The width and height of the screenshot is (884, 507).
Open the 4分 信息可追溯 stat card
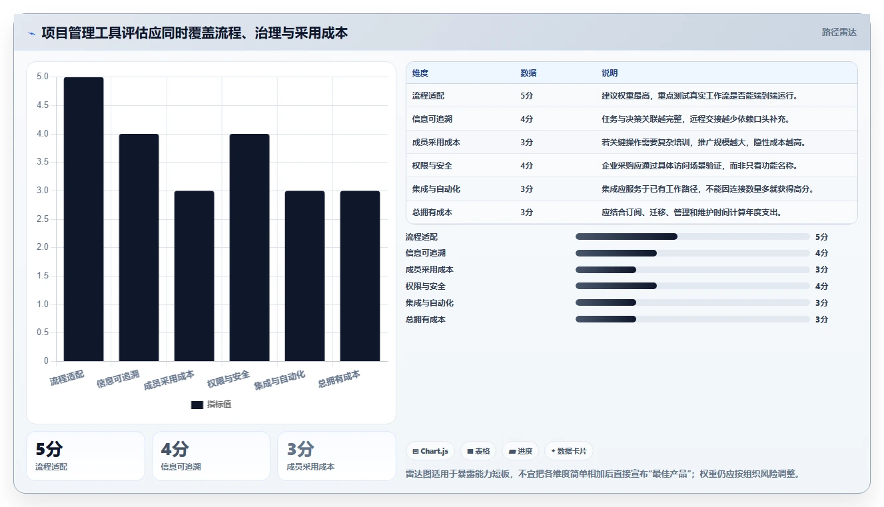coord(211,456)
